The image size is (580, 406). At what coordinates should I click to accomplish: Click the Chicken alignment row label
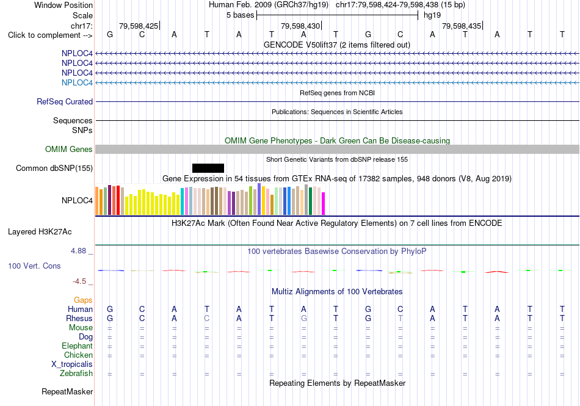(78, 355)
